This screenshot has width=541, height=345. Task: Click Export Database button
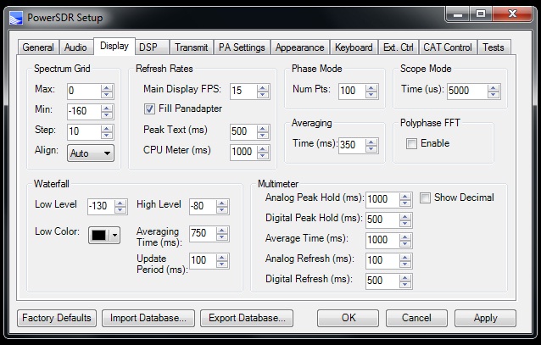point(247,318)
